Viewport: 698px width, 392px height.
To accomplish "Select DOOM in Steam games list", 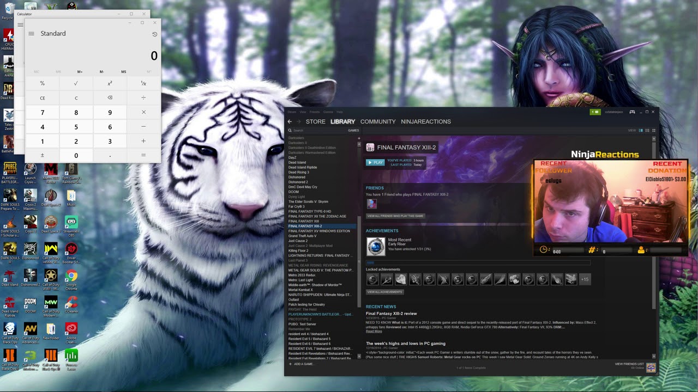I will (x=293, y=192).
